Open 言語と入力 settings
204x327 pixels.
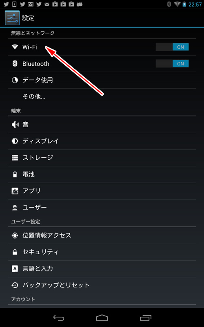click(x=102, y=269)
